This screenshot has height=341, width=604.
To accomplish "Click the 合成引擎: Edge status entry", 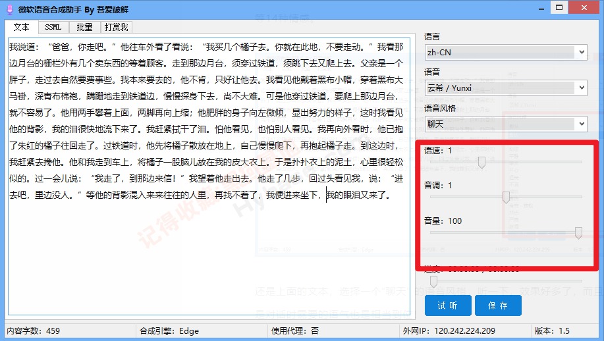I will point(169,331).
